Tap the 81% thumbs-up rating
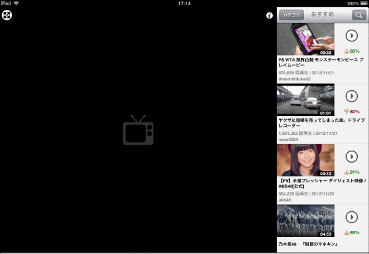Image resolution: width=369 pixels, height=254 pixels. tap(352, 172)
